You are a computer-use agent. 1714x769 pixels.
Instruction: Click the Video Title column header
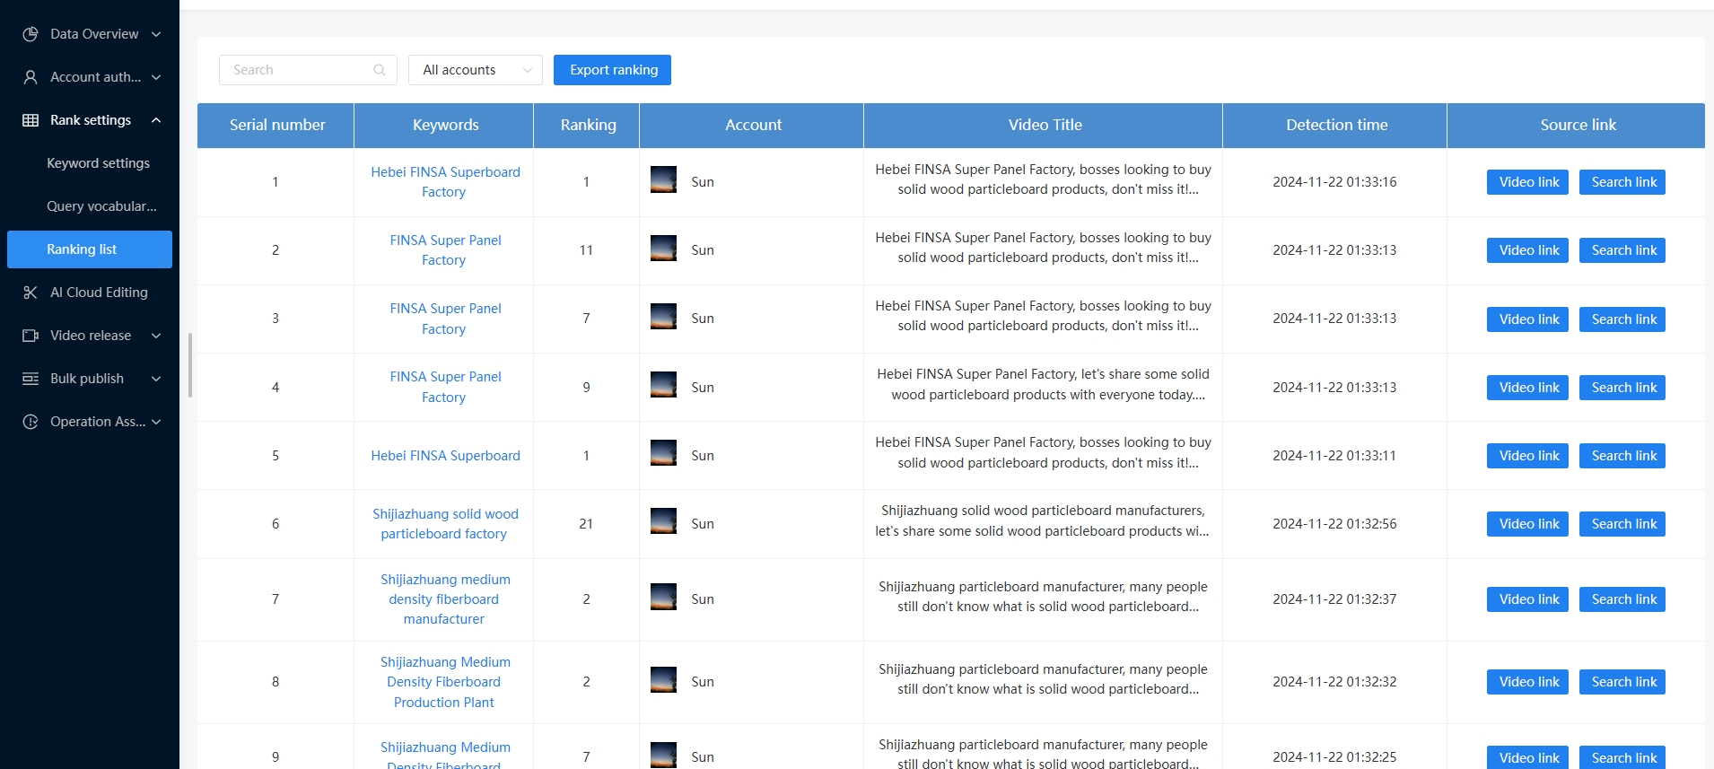[1045, 125]
